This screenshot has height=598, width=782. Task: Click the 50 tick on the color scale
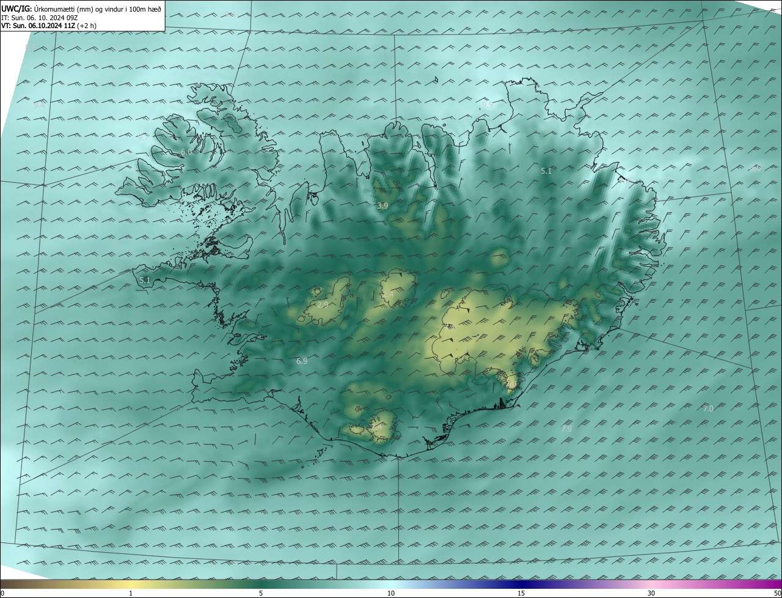[x=777, y=594]
